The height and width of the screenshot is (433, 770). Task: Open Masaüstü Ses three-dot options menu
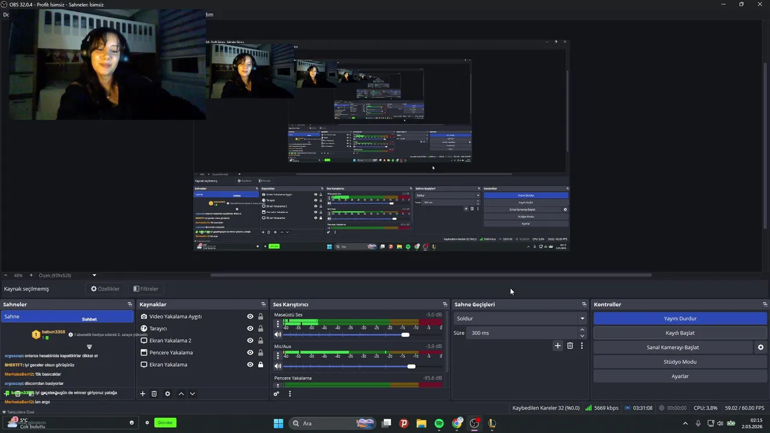coord(278,324)
